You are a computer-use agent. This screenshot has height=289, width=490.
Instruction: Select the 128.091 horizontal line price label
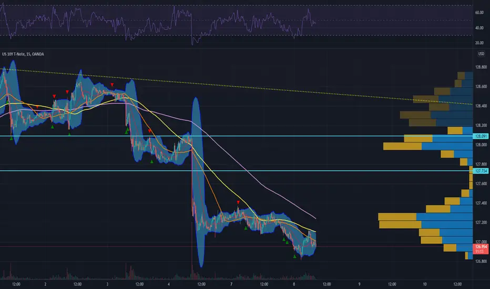point(481,136)
